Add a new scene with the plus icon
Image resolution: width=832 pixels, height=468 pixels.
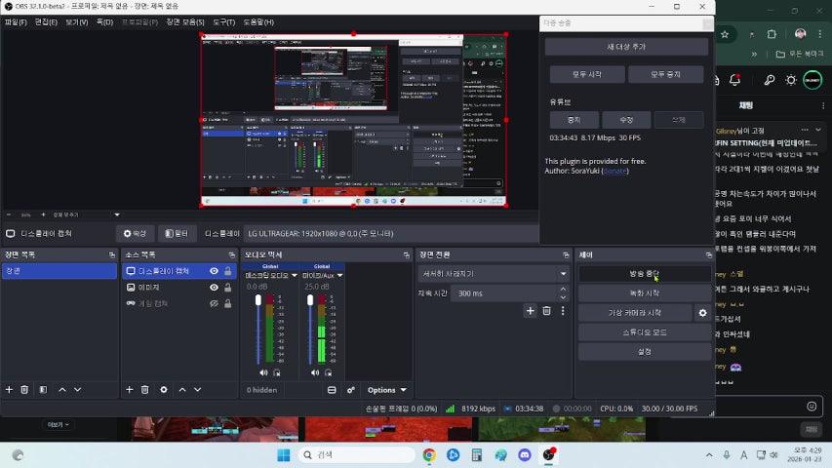[10, 389]
